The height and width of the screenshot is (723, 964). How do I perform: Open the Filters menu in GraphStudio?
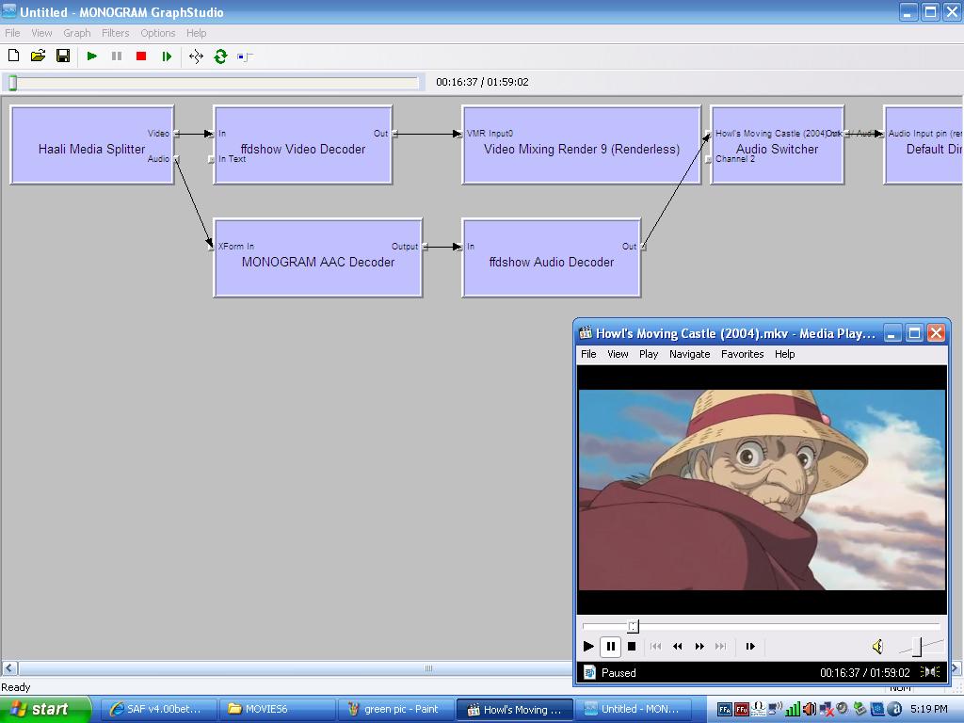(116, 33)
